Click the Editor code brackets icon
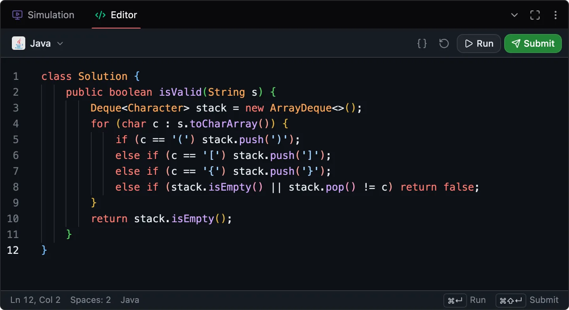 coord(100,15)
